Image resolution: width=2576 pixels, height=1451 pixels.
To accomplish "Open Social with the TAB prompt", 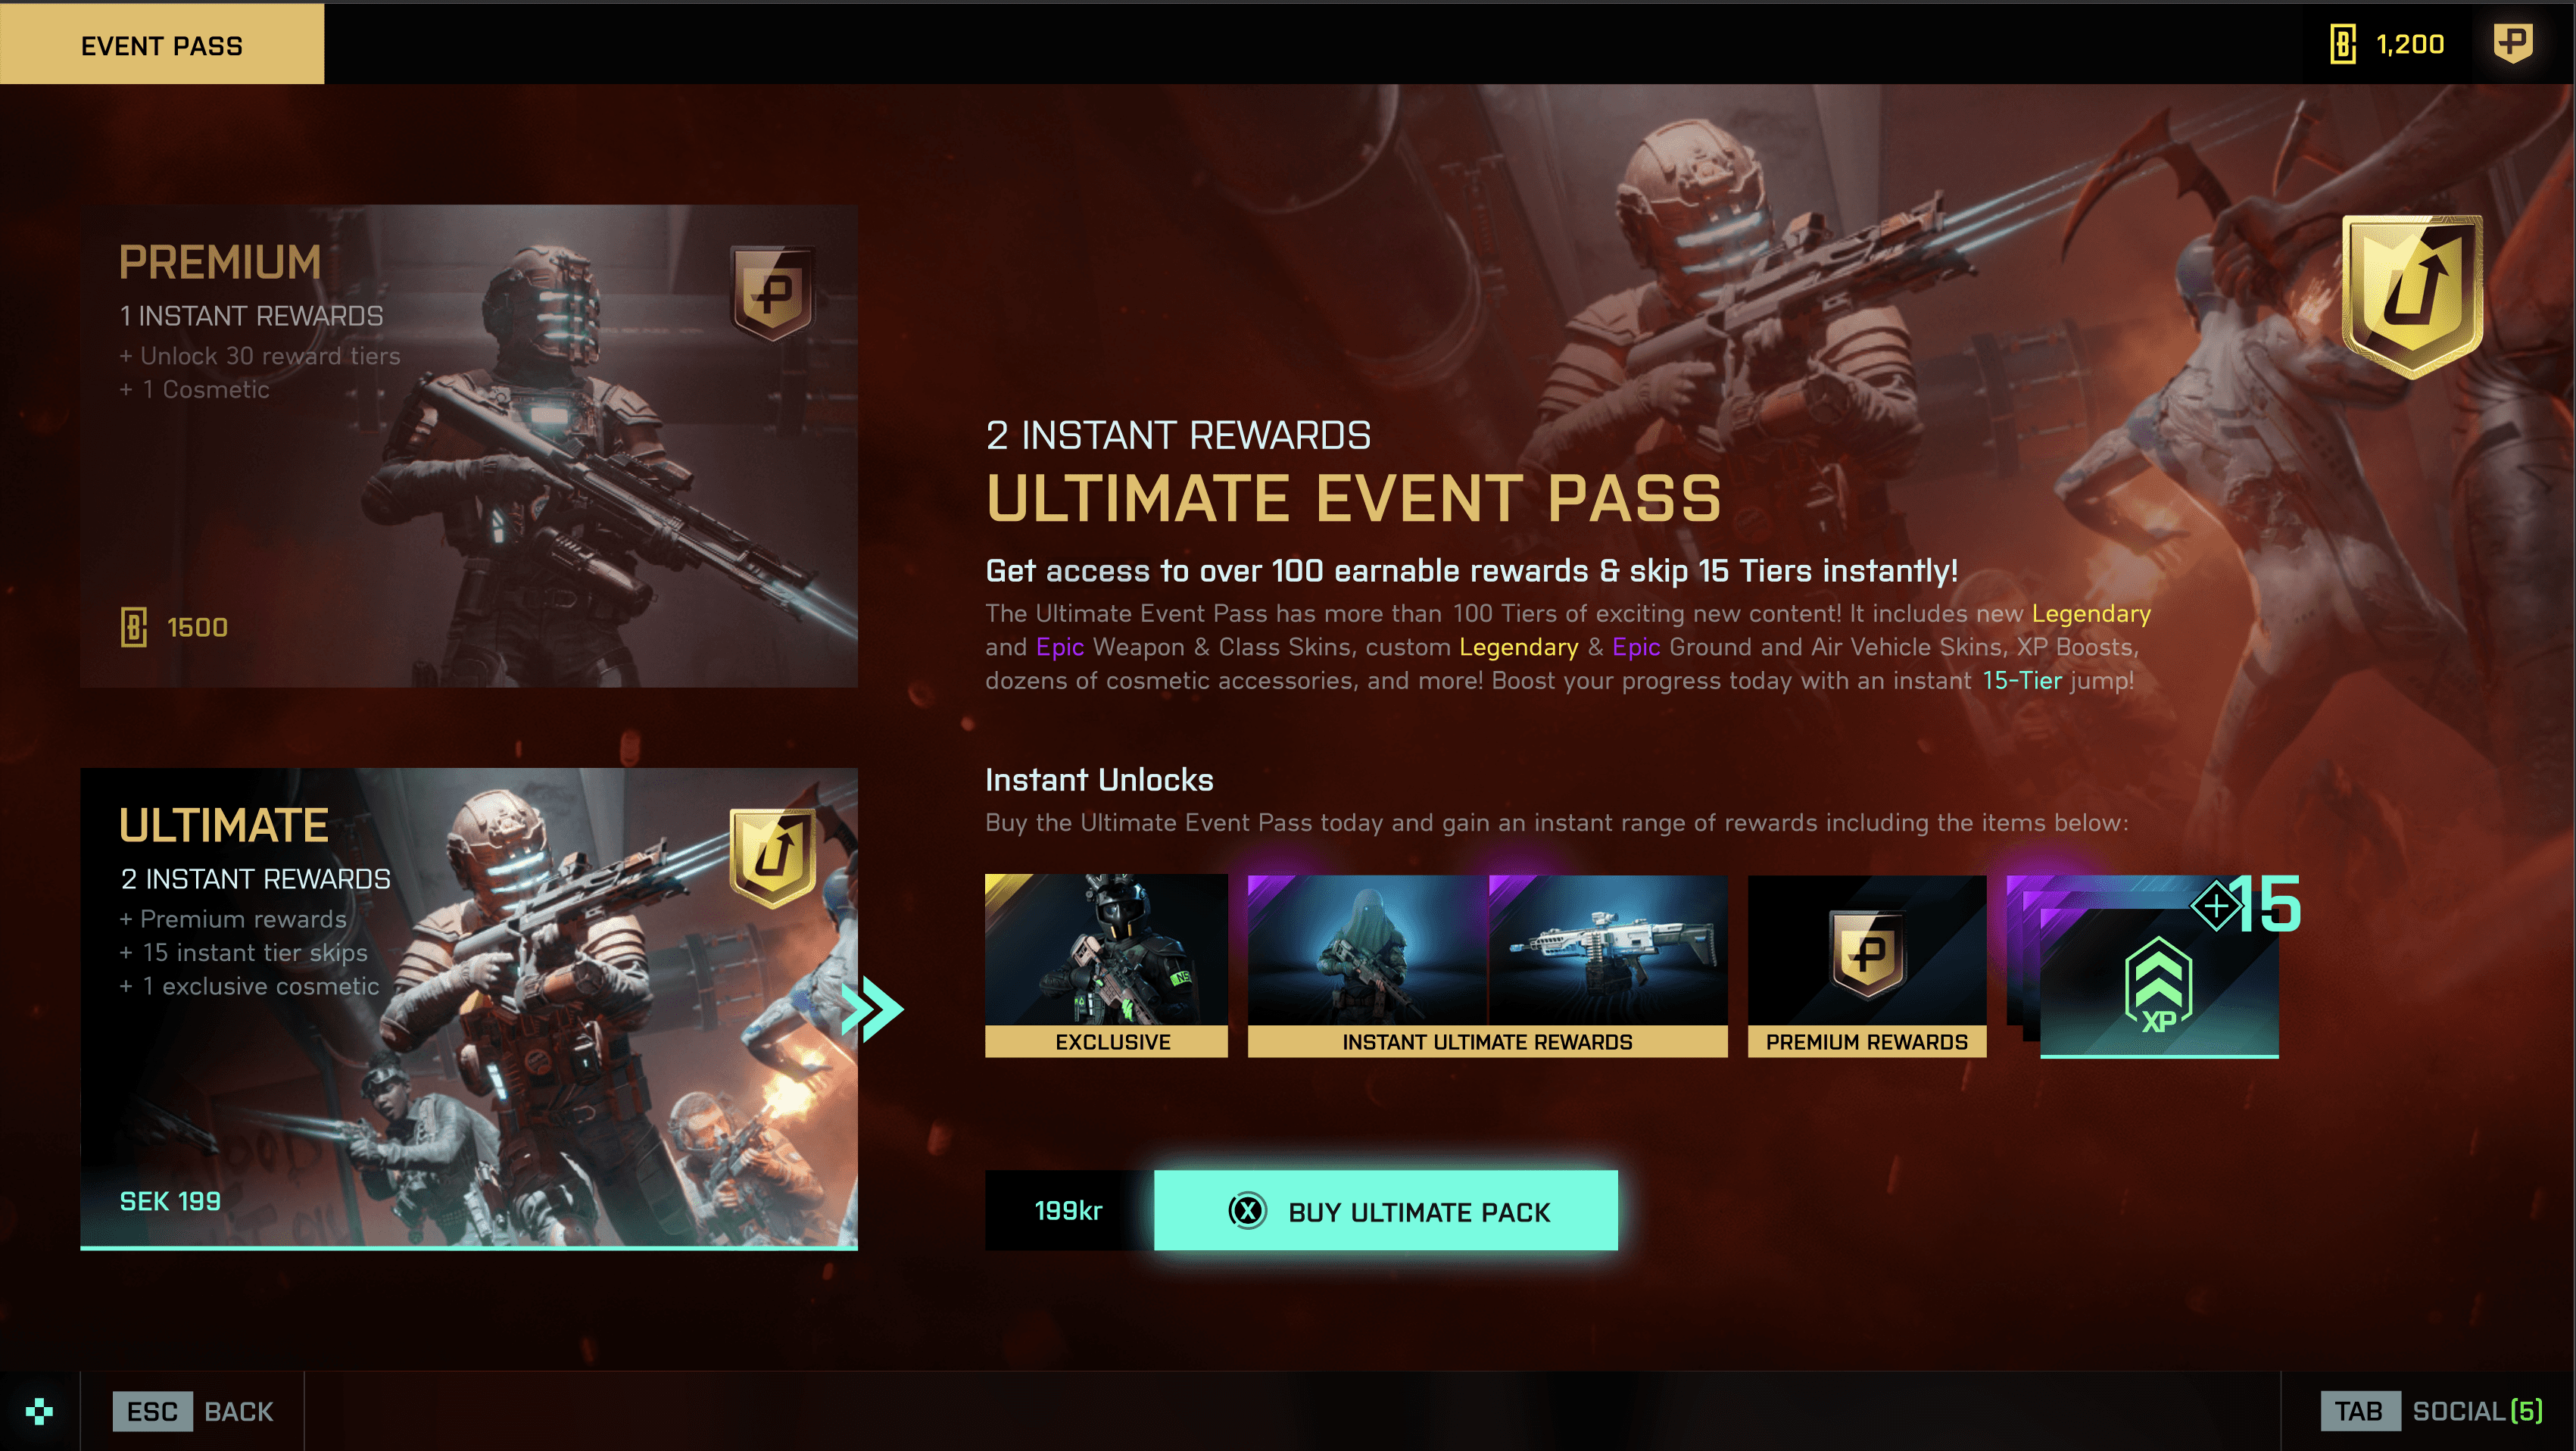I will click(x=2431, y=1411).
